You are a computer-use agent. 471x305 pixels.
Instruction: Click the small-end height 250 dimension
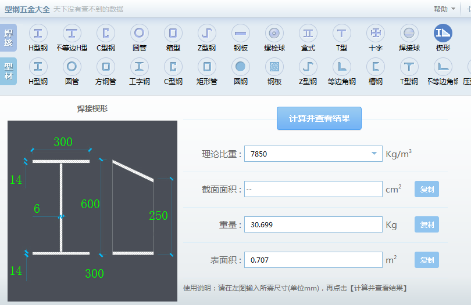158,216
